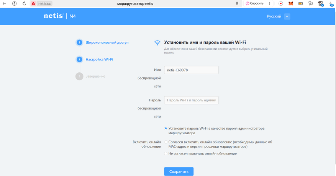Open Завершение step
Viewport: 336px width, 176px height.
tap(95, 76)
